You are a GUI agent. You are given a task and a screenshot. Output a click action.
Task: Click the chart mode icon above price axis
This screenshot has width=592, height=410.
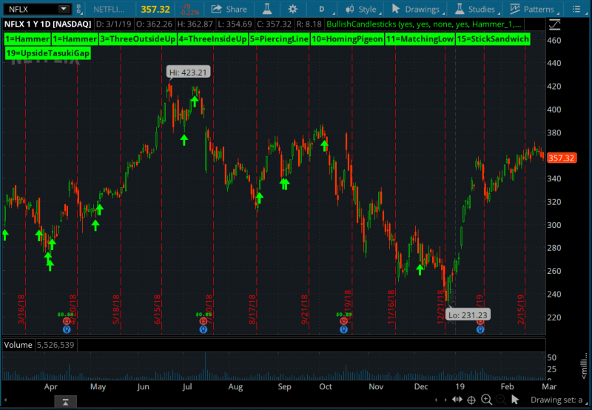click(554, 25)
